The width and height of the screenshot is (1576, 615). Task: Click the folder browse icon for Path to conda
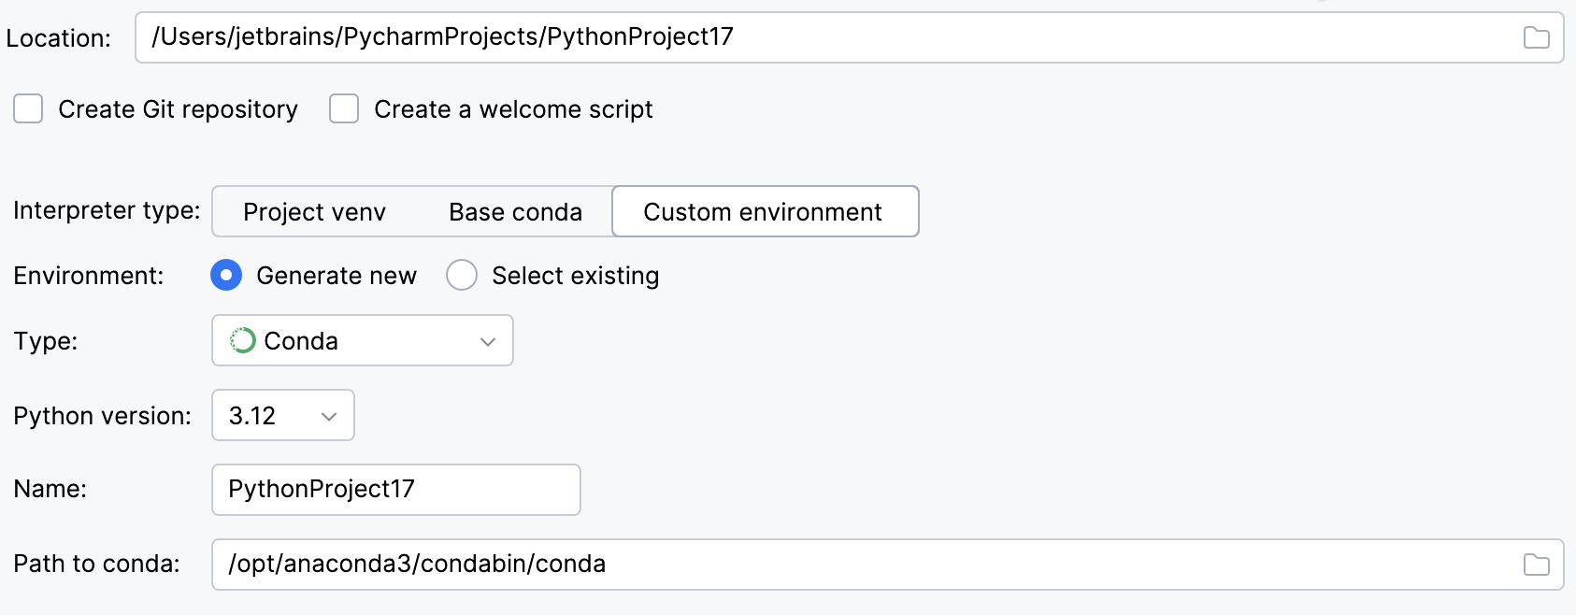1536,565
